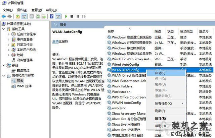The image size is (215, 138).
Task: Select 计算机管理(本地) root node
Action: (x=16, y=24)
